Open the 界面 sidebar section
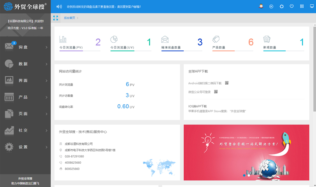Screen dimensions: 316x187 [25, 81]
